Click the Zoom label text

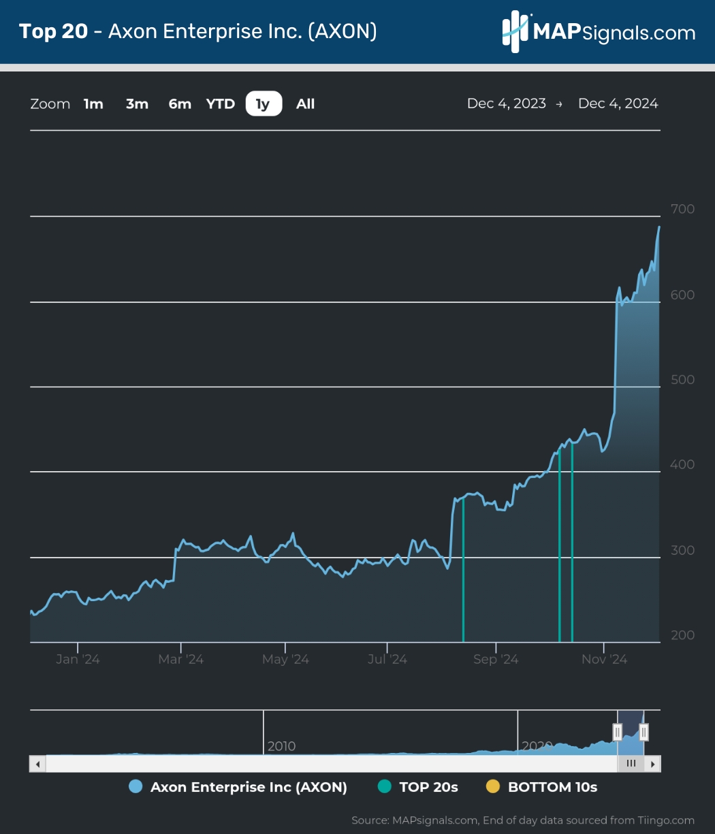point(50,104)
